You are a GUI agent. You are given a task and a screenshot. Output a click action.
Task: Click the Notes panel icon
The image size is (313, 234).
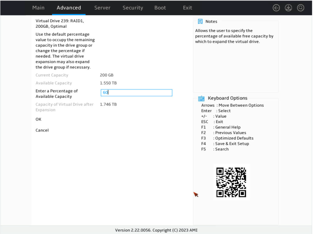200,21
